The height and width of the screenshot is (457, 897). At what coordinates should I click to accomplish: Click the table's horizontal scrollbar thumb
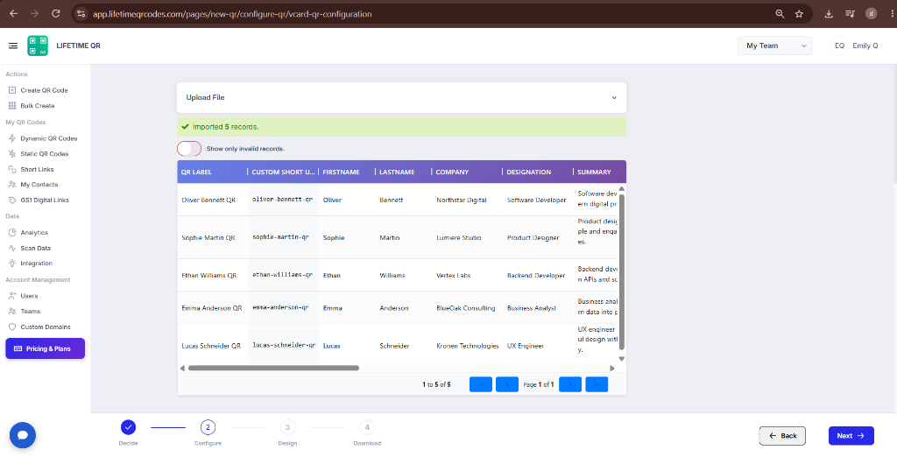pos(273,369)
